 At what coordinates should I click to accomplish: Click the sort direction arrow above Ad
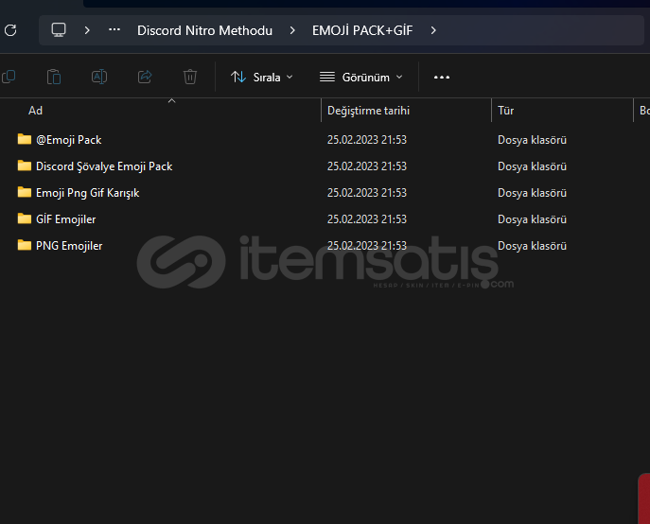pyautogui.click(x=171, y=101)
